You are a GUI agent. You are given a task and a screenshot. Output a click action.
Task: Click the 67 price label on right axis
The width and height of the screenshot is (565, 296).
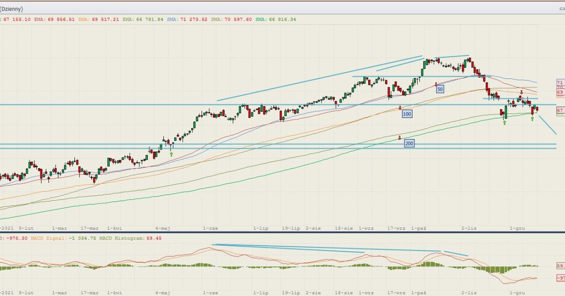[x=560, y=110]
